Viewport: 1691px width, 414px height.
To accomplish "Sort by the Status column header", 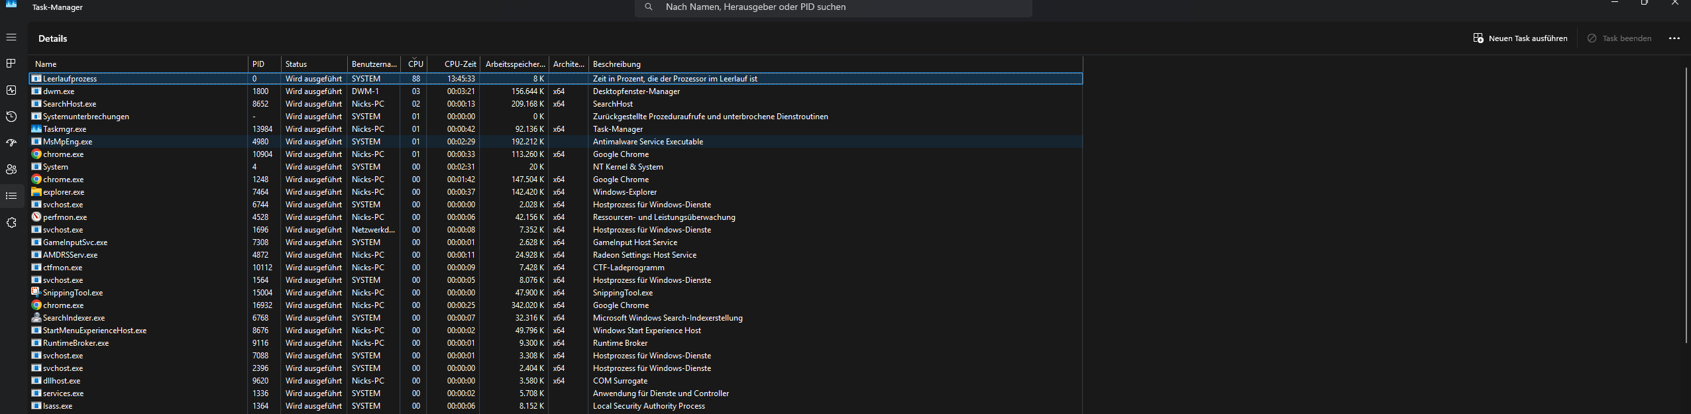I will [314, 64].
